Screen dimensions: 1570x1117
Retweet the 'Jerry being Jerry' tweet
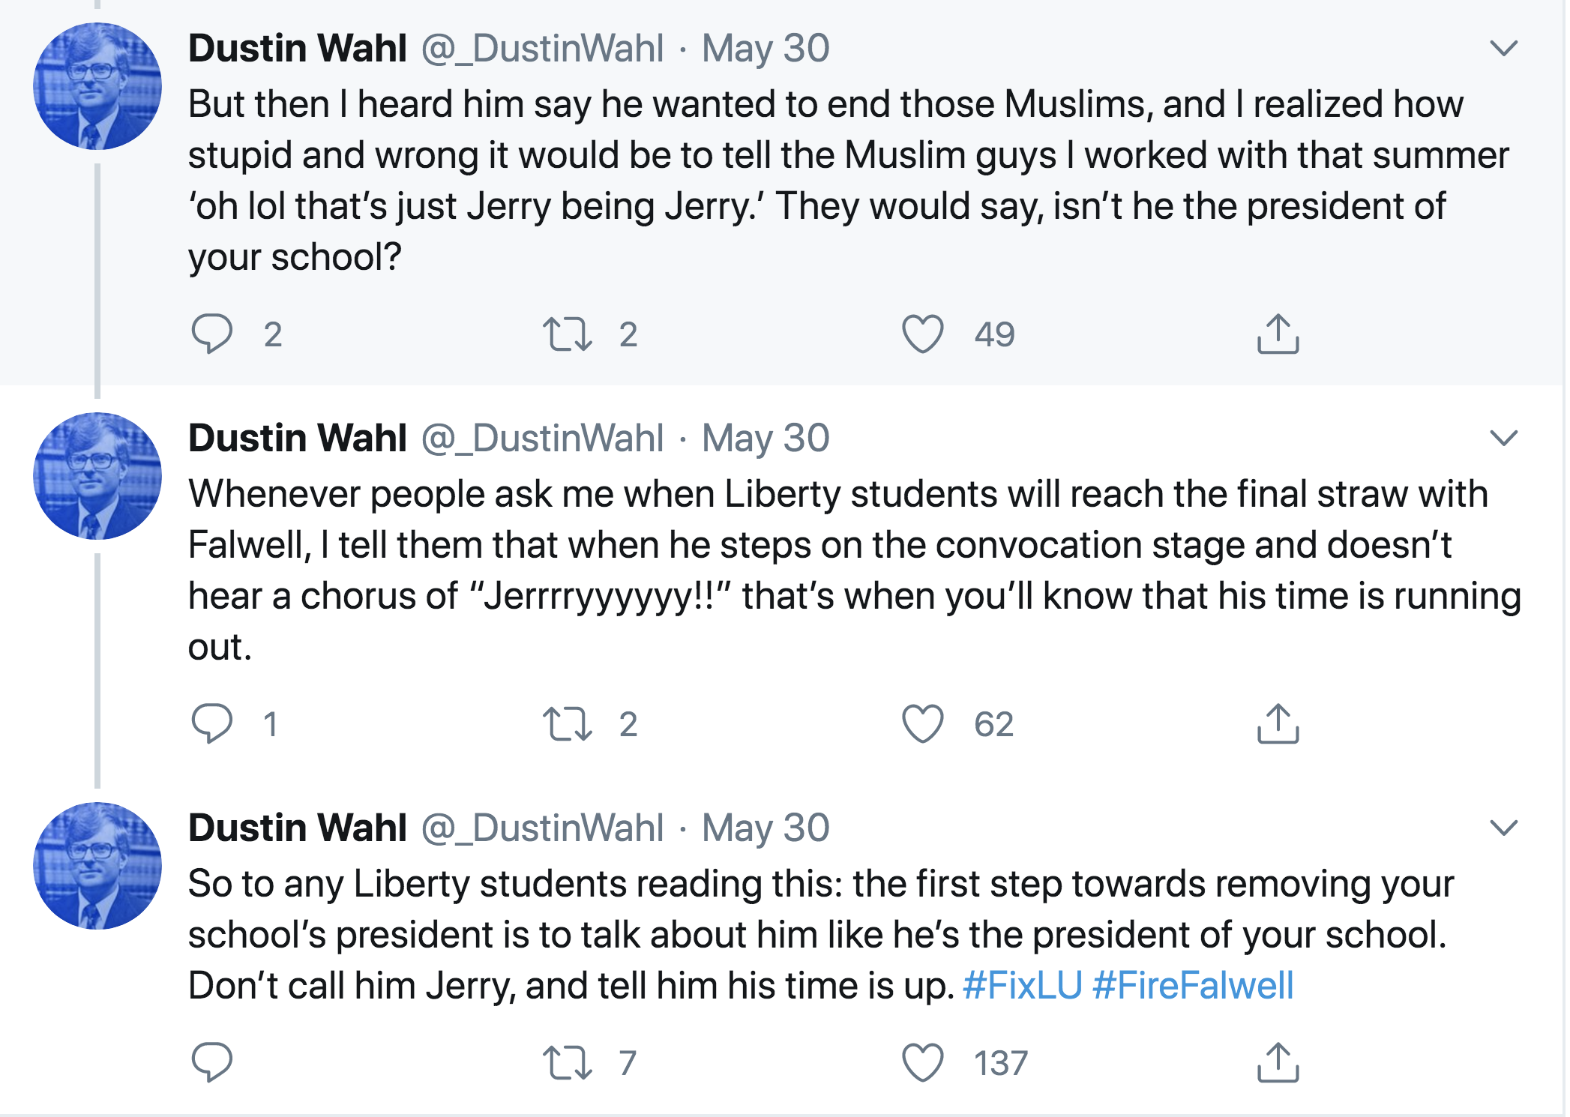point(567,334)
